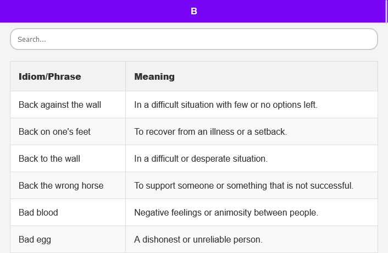Select the 'Back the wrong horse' idiom
The height and width of the screenshot is (253, 388).
(x=61, y=185)
